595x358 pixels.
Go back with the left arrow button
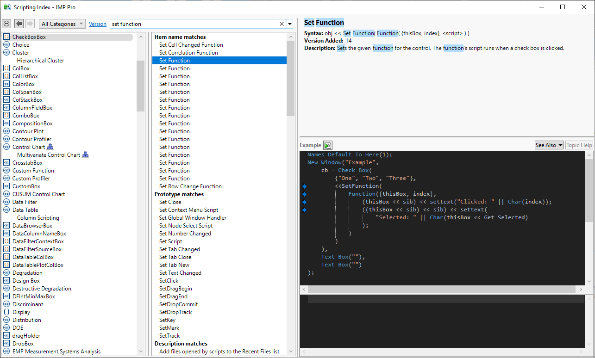coord(19,24)
